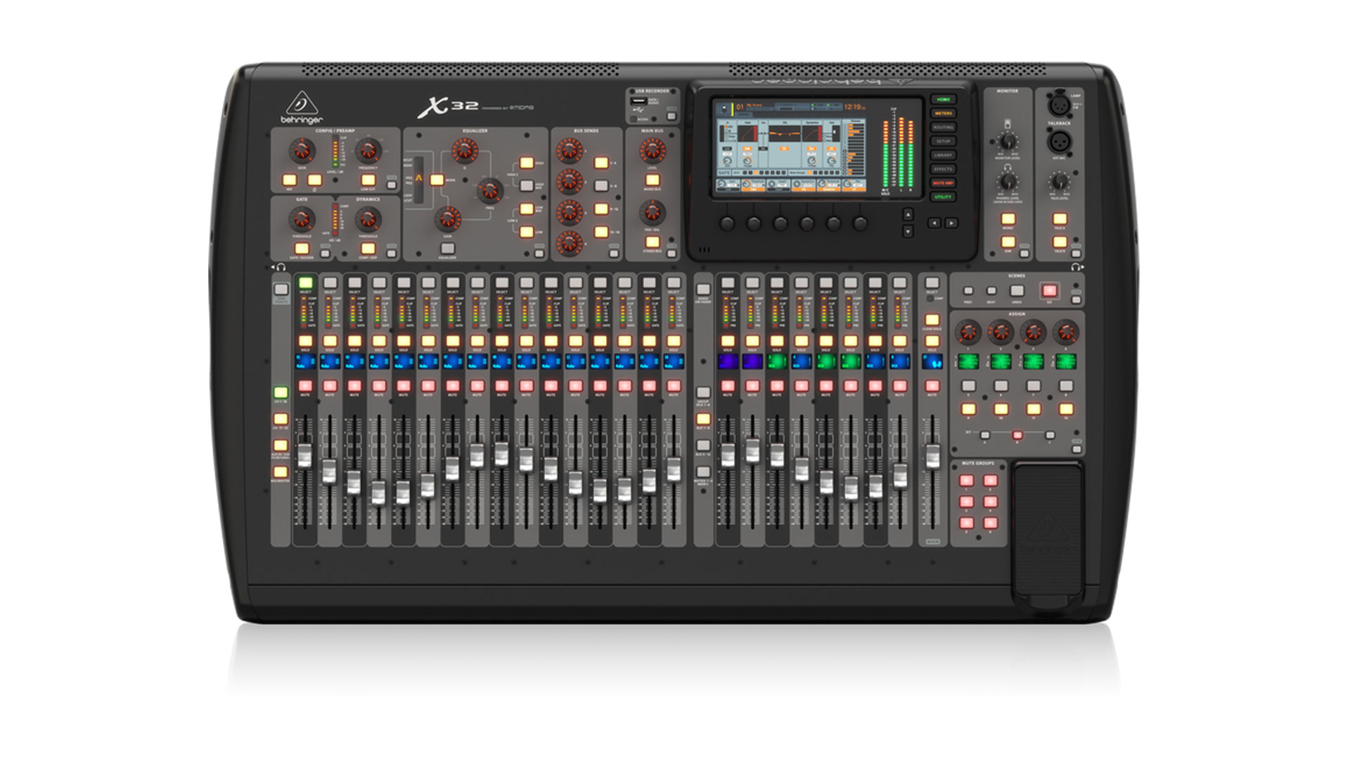1350x759 pixels.
Task: Click the Main Bus Level knob
Action: pyautogui.click(x=652, y=150)
